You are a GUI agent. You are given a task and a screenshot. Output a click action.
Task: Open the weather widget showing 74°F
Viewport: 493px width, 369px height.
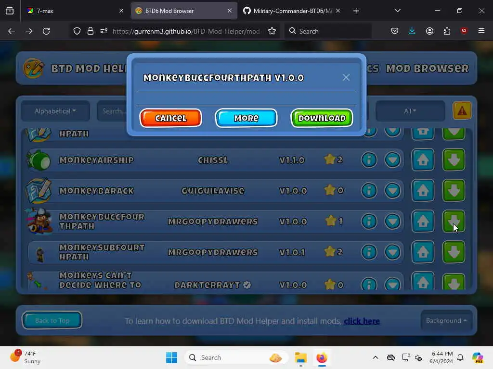click(x=25, y=357)
